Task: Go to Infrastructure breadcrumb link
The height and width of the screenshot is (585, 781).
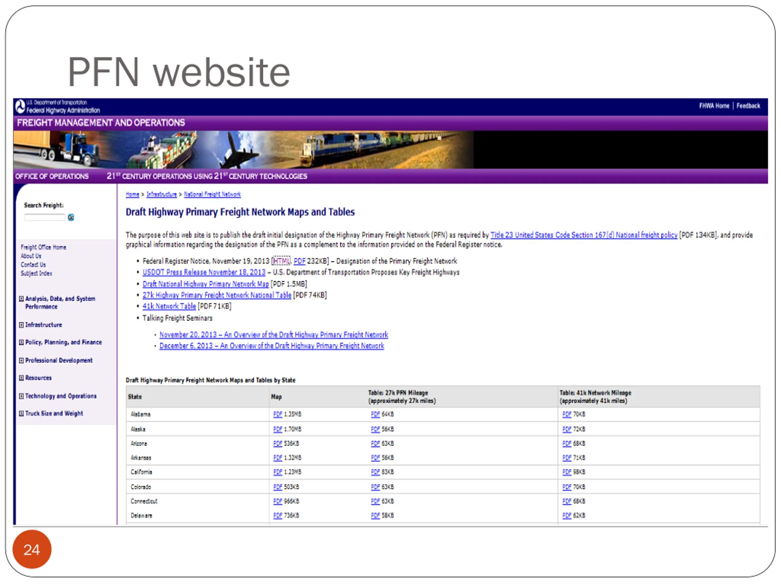Action: coord(161,194)
